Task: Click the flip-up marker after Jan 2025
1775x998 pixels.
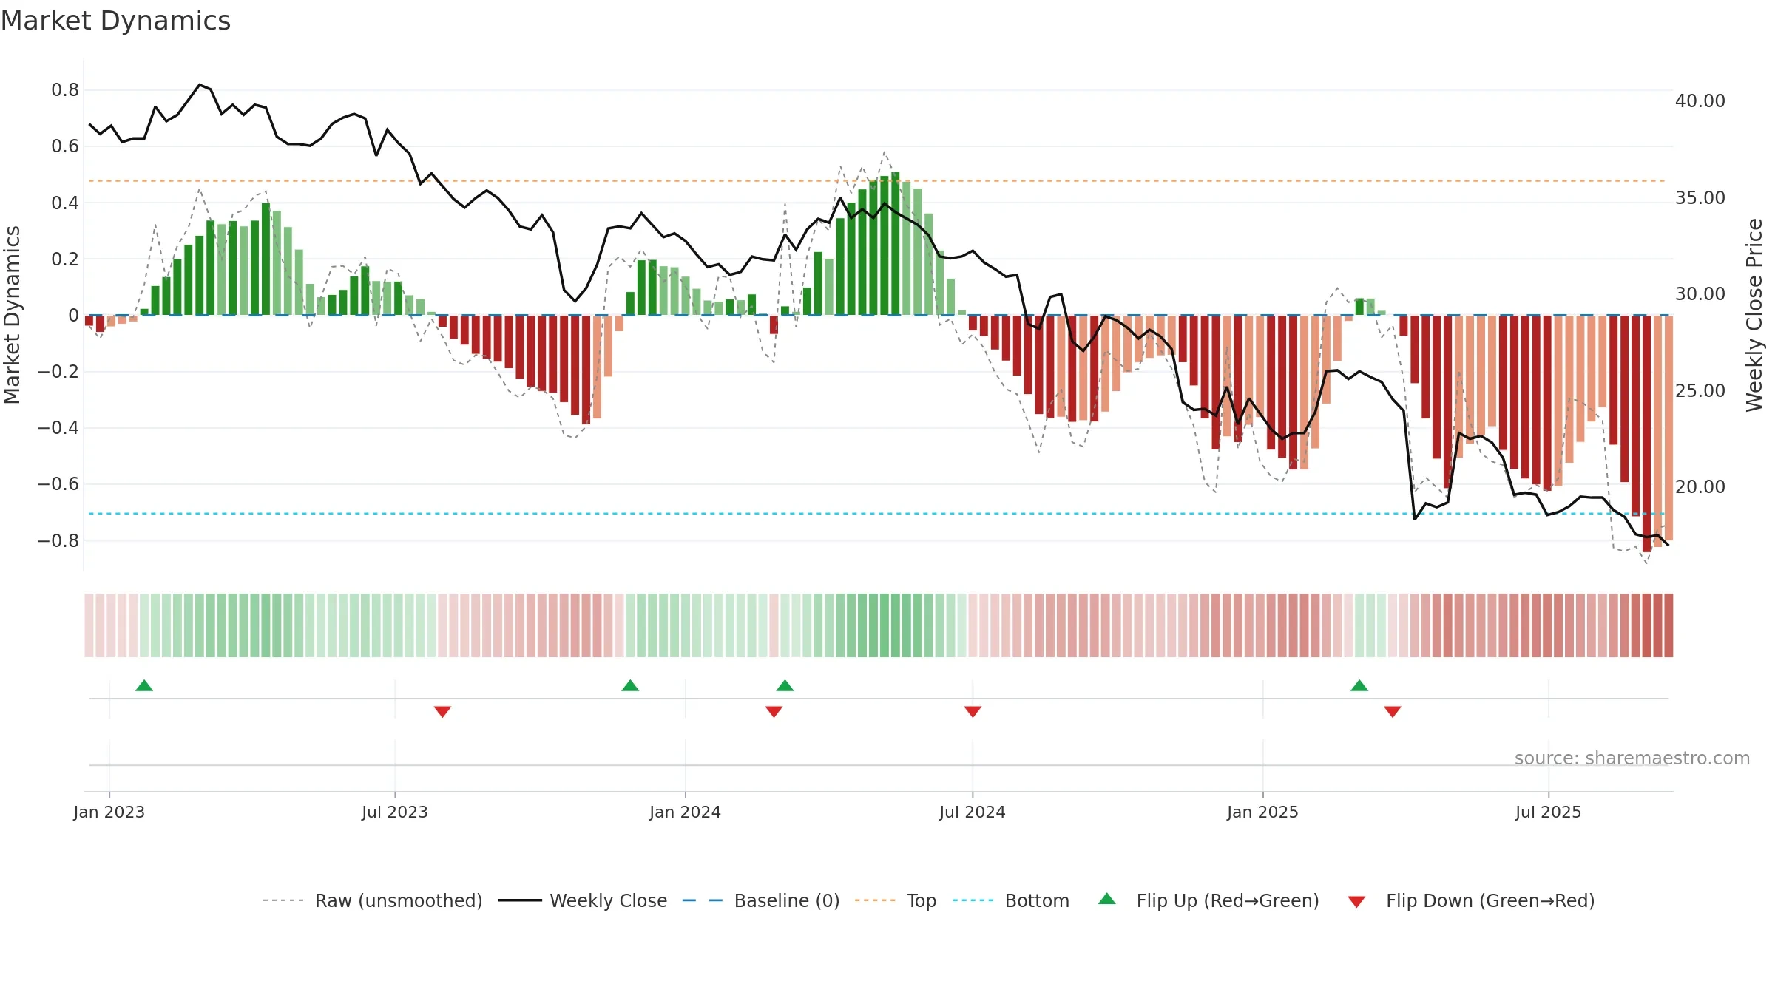Action: (x=1359, y=685)
